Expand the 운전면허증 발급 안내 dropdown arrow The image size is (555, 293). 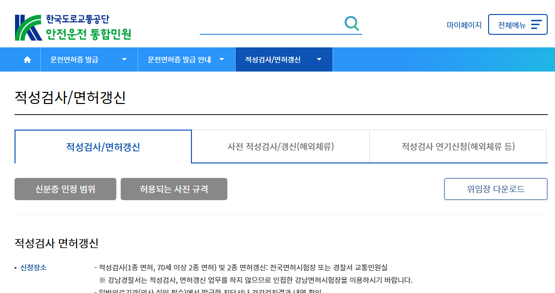click(x=222, y=59)
